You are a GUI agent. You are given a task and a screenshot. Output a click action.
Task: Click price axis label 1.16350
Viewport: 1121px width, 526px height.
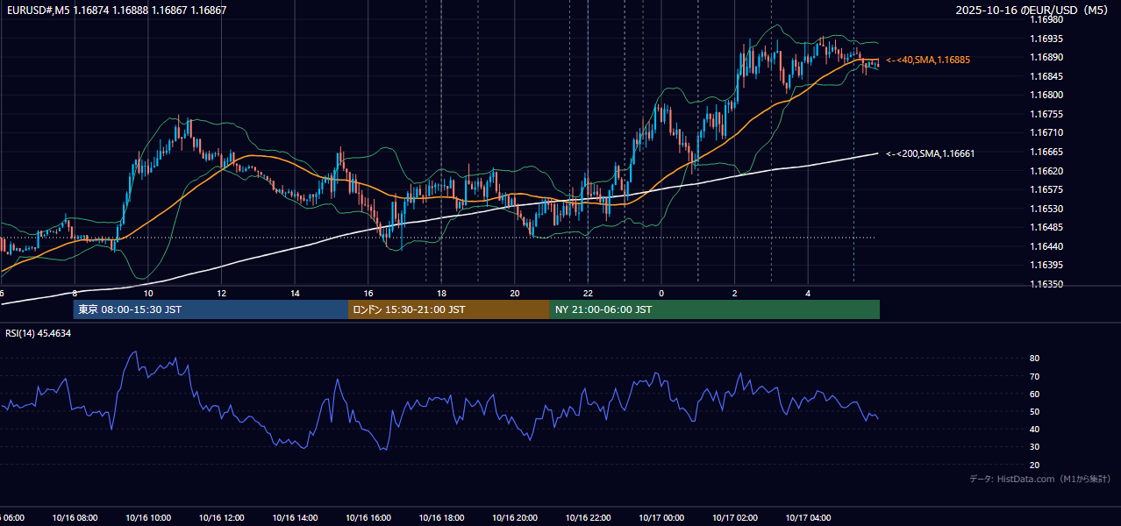click(1047, 284)
